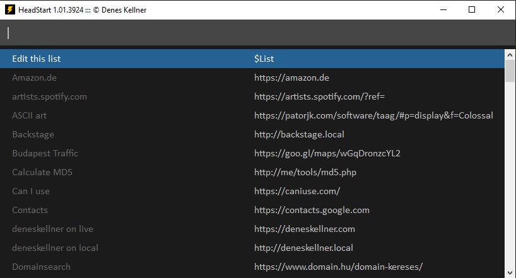Click the domain.hu/domain-kereses URL

click(x=338, y=267)
